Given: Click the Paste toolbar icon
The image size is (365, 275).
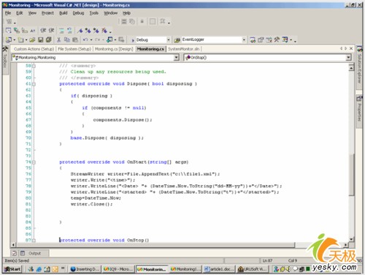Looking at the screenshot, I should (75, 39).
